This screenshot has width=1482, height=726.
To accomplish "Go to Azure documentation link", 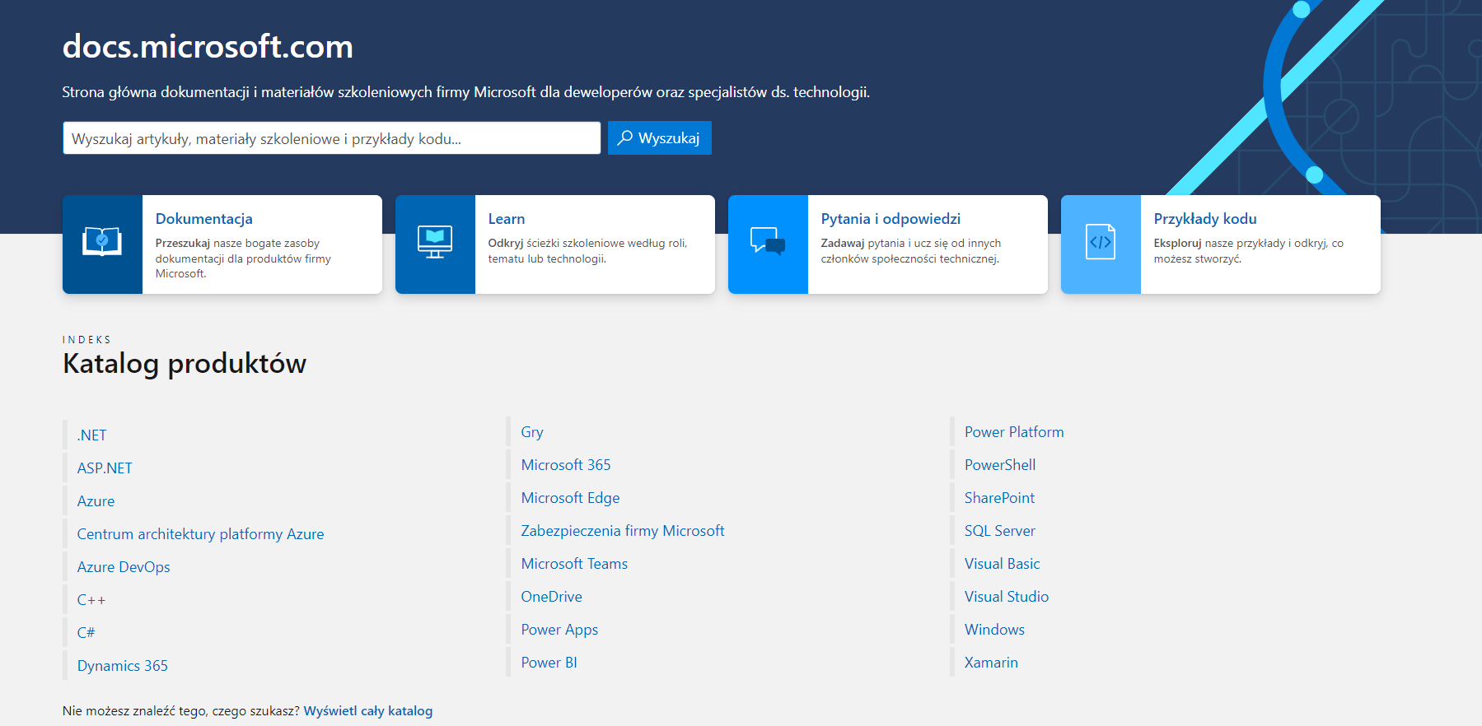I will click(96, 501).
